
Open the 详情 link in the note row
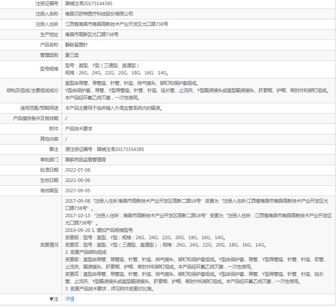(70, 299)
